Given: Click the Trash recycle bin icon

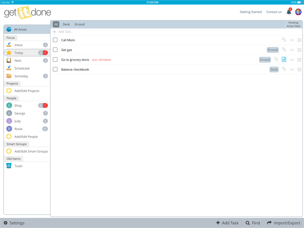Looking at the screenshot, I should pyautogui.click(x=9, y=166).
